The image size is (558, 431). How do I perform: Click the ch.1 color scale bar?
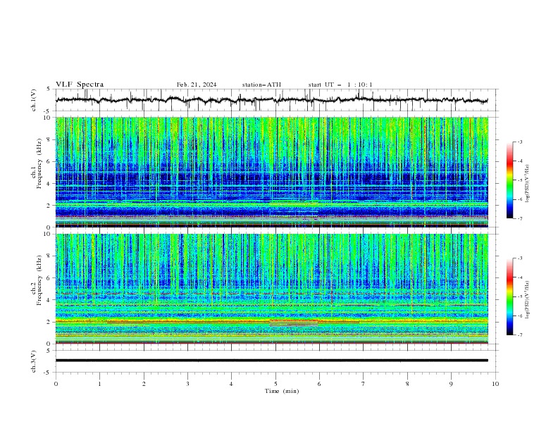(x=510, y=180)
